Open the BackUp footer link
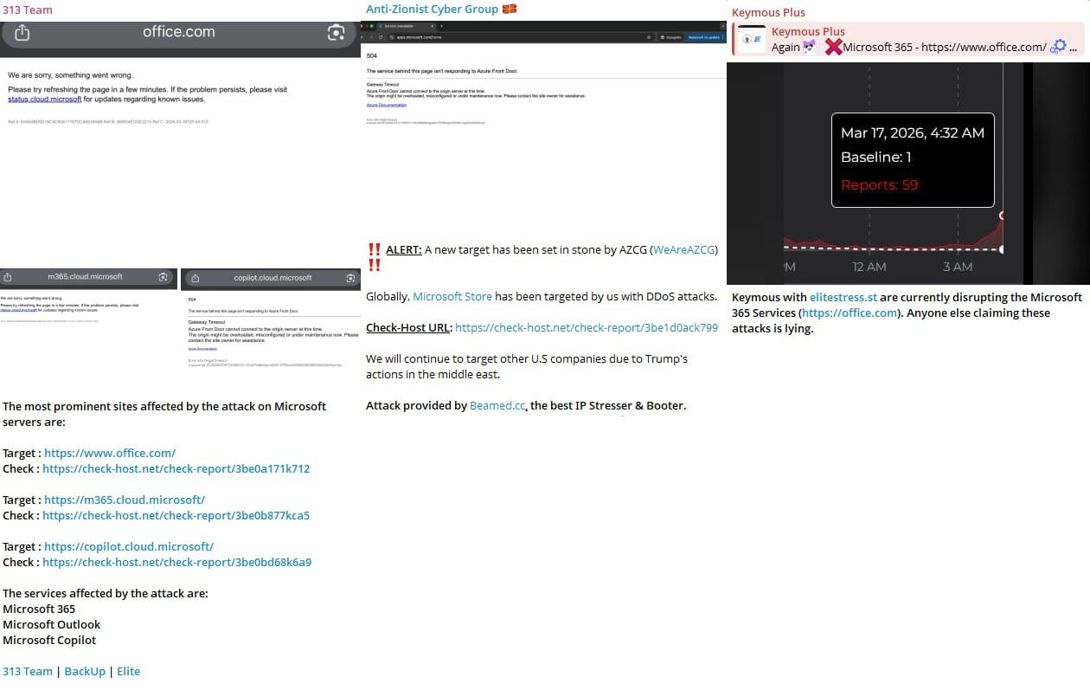This screenshot has height=690, width=1090. click(85, 671)
